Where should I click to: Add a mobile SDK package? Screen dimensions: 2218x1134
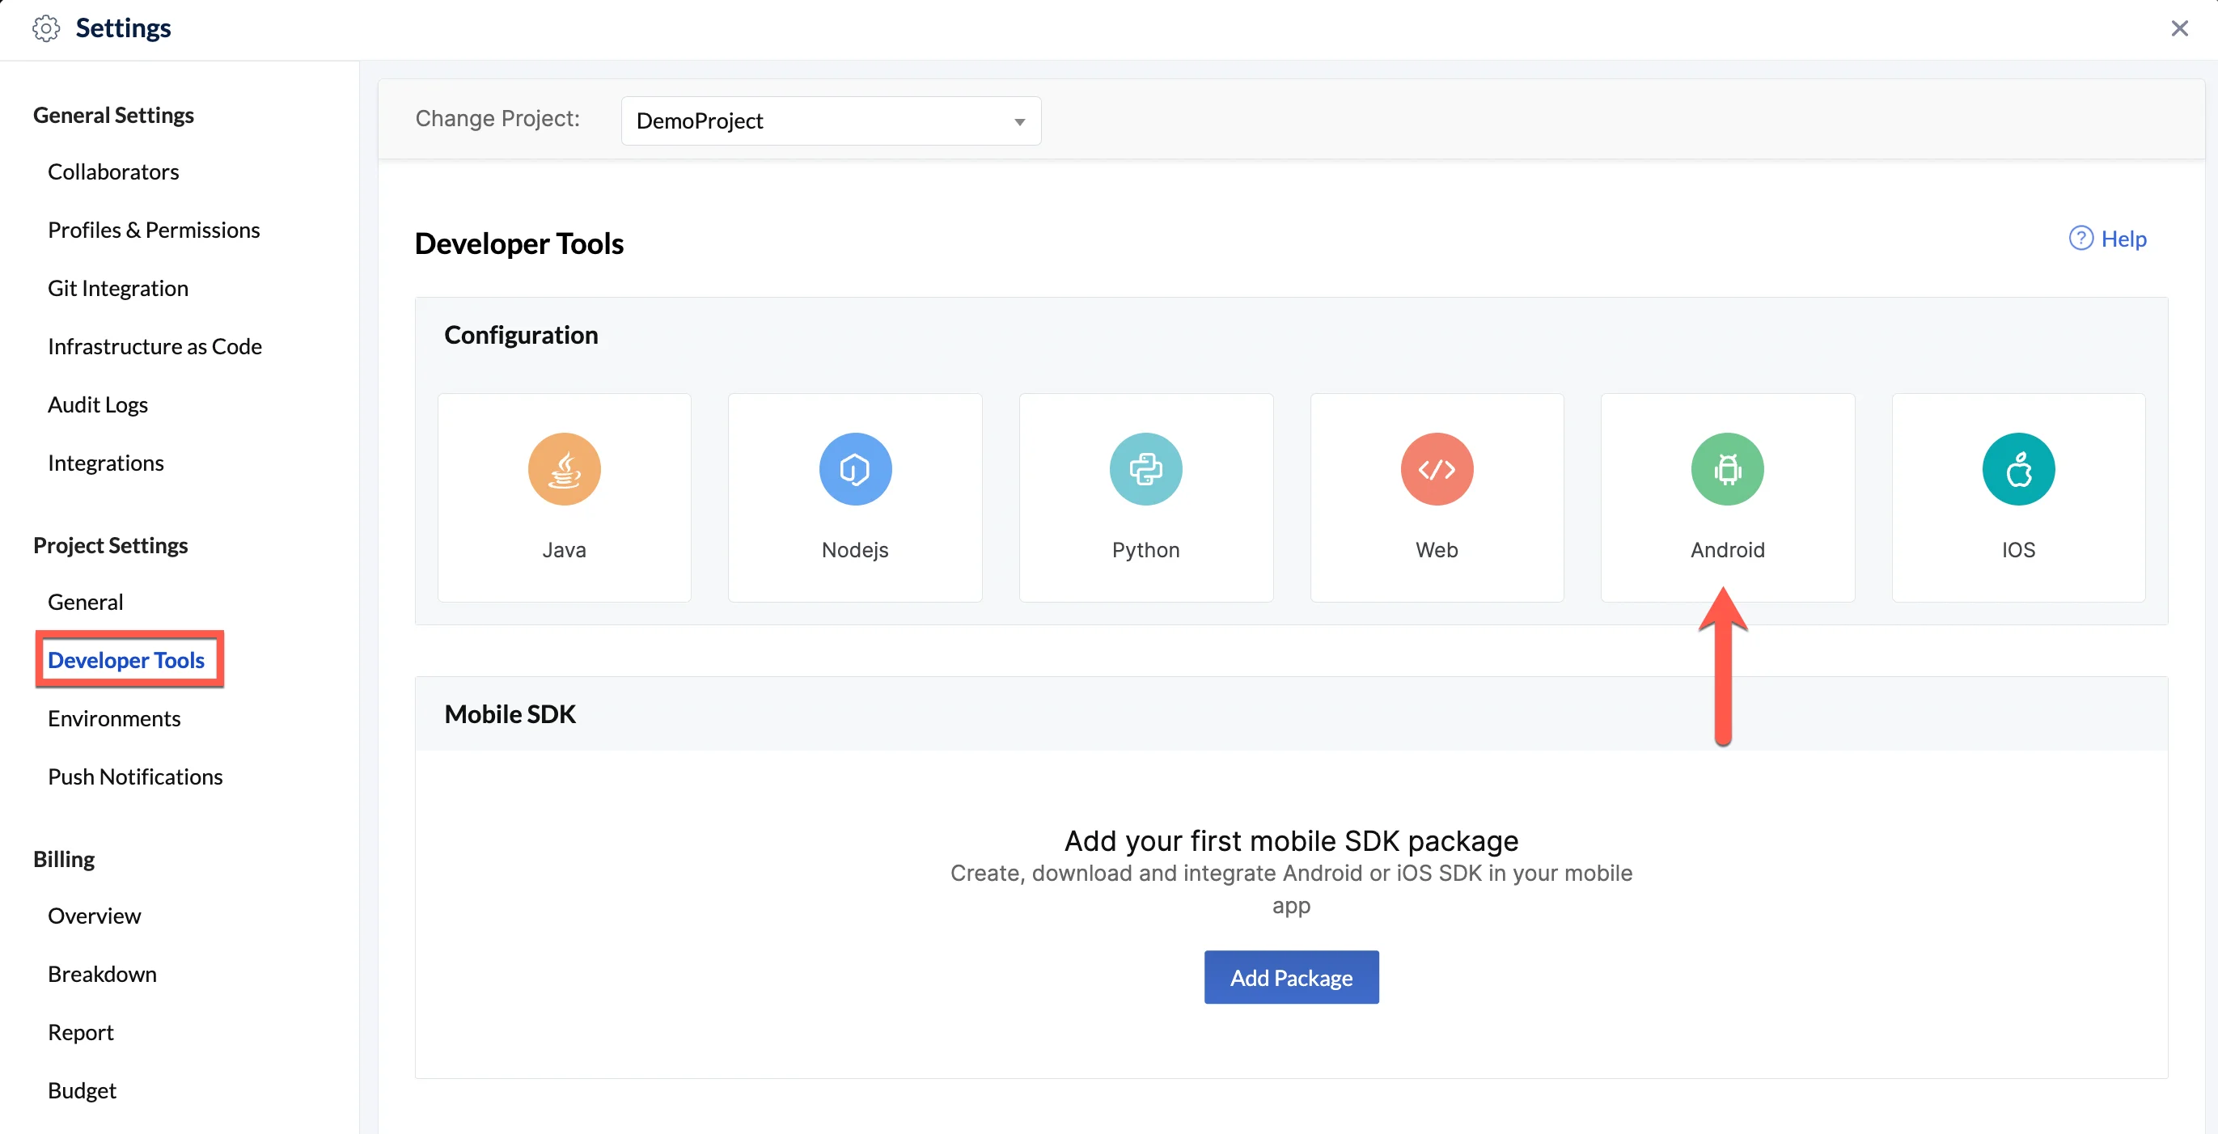(1291, 976)
